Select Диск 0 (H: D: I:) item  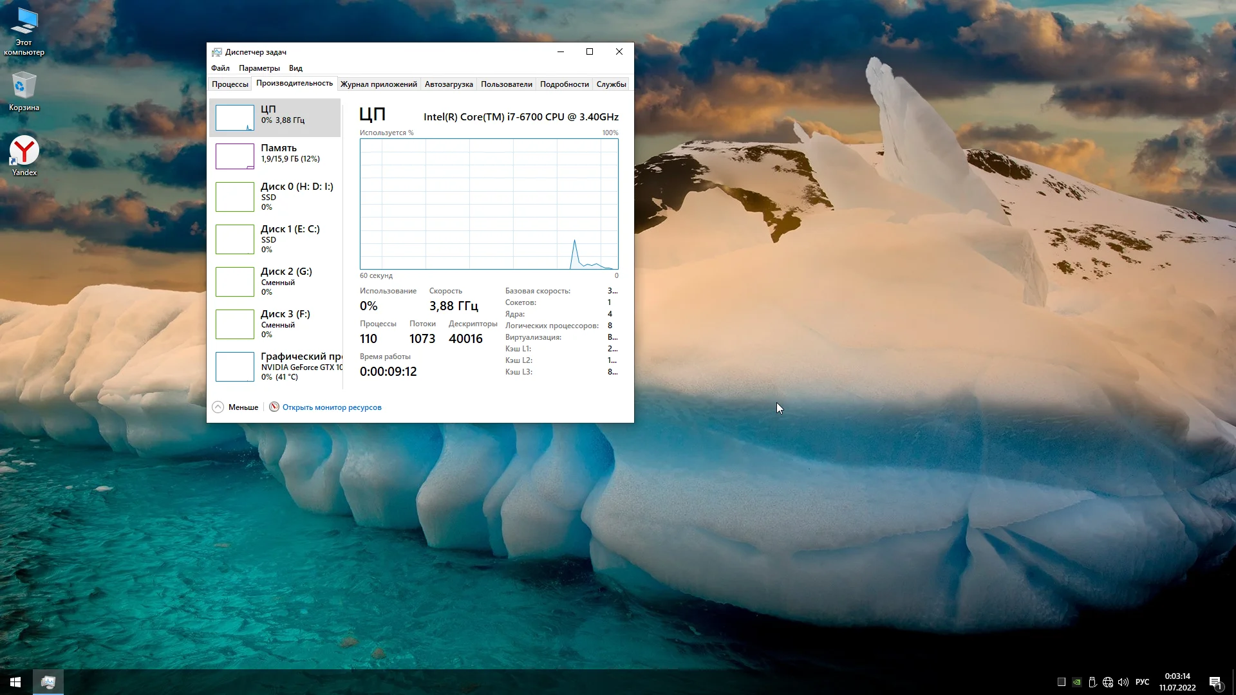pos(276,196)
